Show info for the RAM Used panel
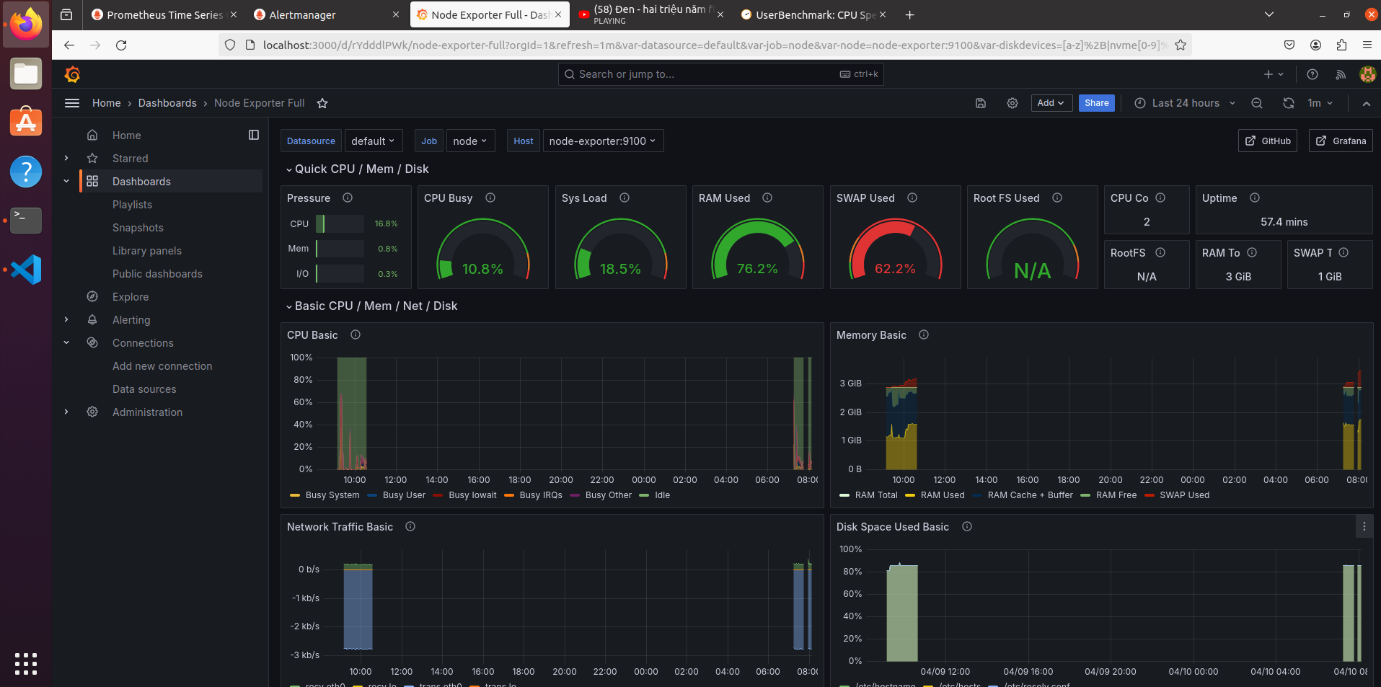The image size is (1381, 687). tap(767, 198)
